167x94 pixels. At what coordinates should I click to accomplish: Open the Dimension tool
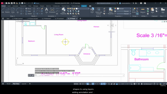pyautogui.click(x=52, y=10)
